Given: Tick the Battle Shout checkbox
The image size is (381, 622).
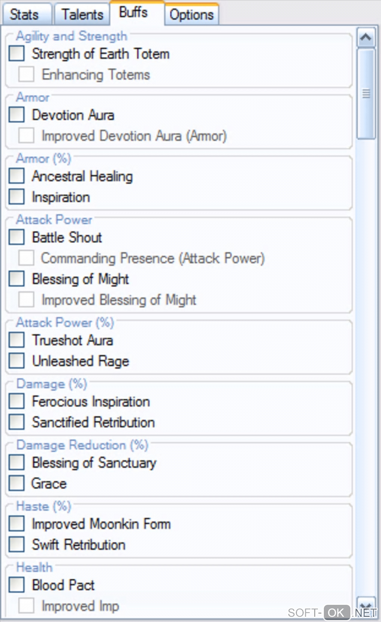Looking at the screenshot, I should (x=17, y=237).
